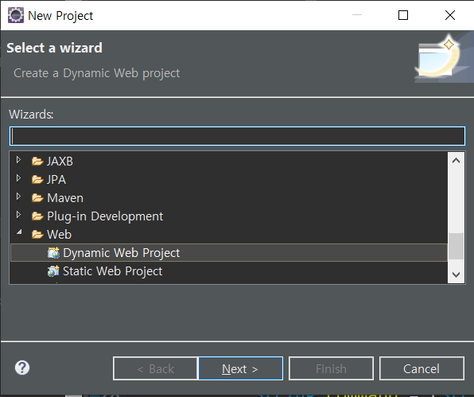Click the wizard list scroll down arrow

[x=457, y=274]
